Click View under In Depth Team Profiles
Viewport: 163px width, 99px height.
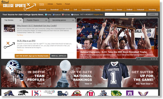(41, 84)
